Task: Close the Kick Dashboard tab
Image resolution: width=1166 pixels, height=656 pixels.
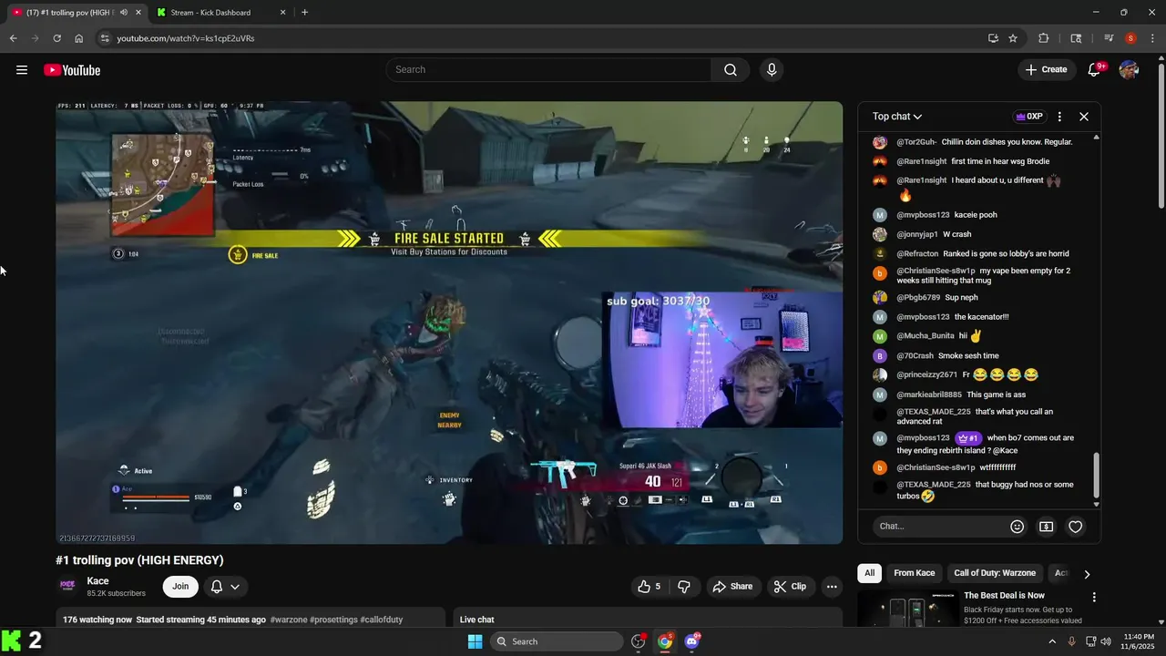Action: click(x=282, y=13)
